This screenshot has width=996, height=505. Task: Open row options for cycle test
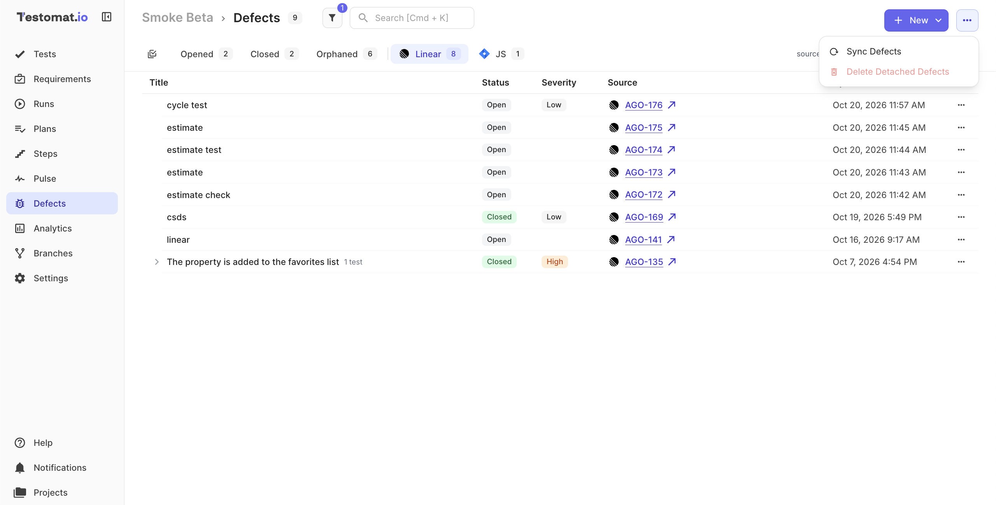coord(961,105)
